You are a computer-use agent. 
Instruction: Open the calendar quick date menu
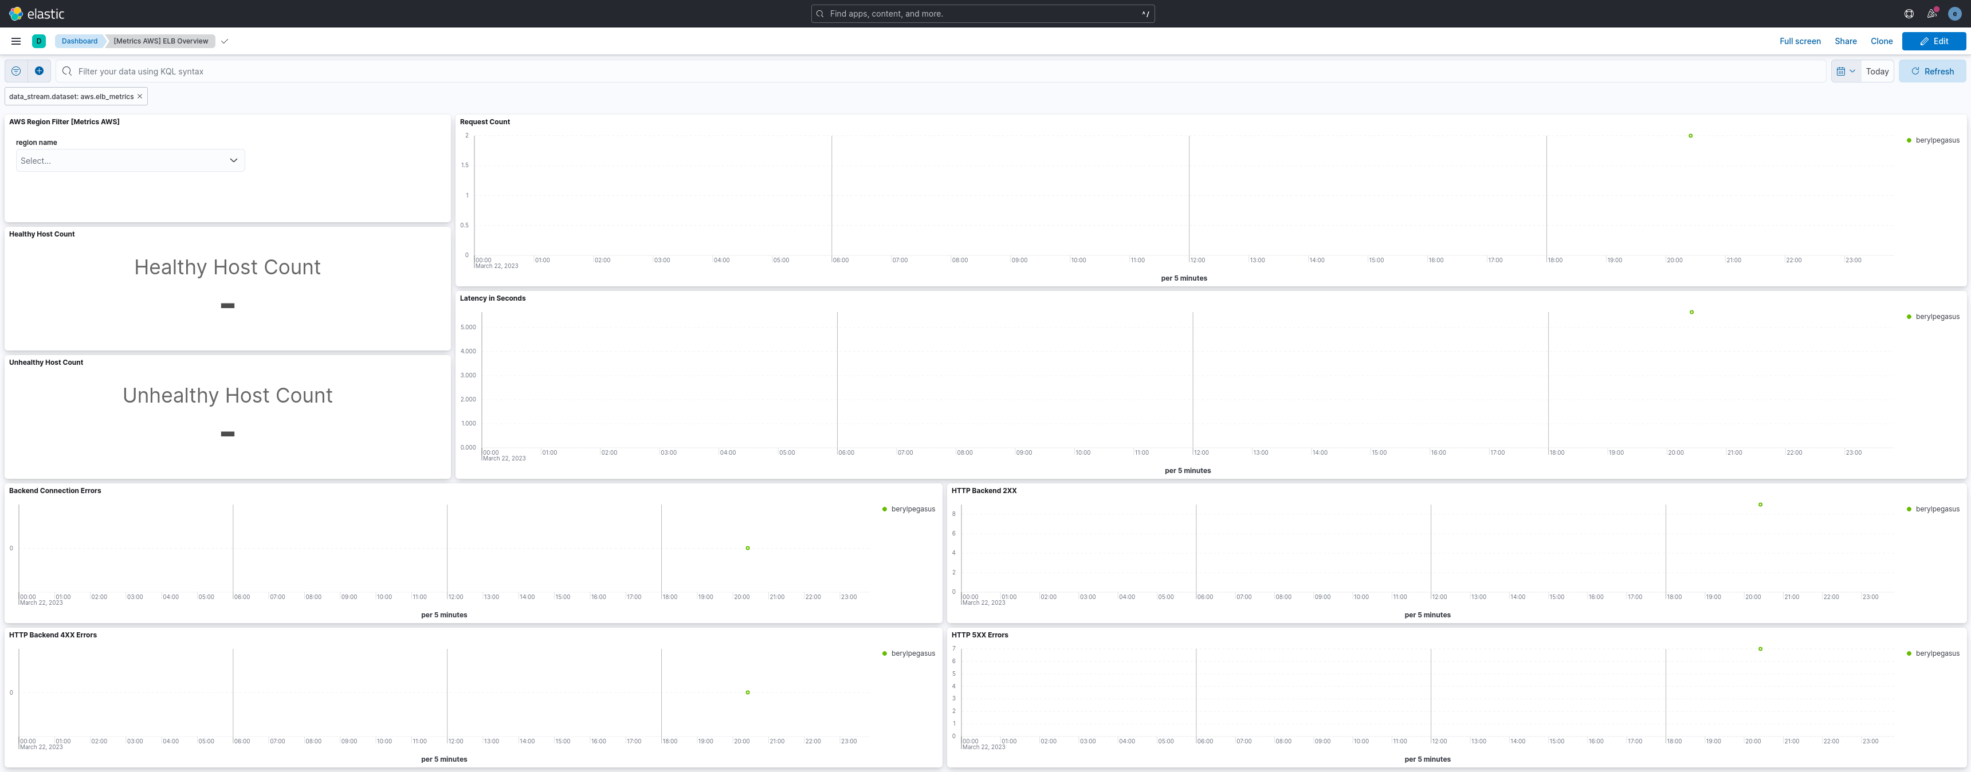click(1846, 71)
